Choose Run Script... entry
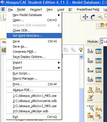 coord(34,73)
